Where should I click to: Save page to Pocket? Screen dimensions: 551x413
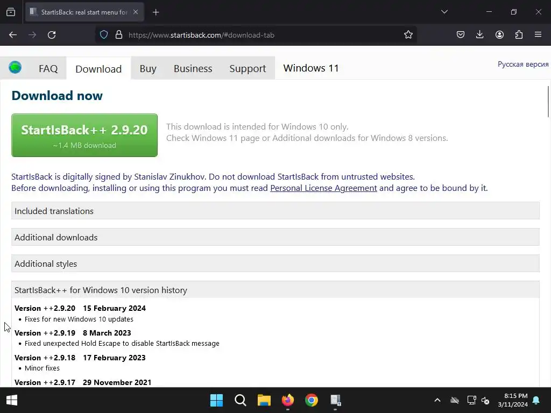(461, 35)
